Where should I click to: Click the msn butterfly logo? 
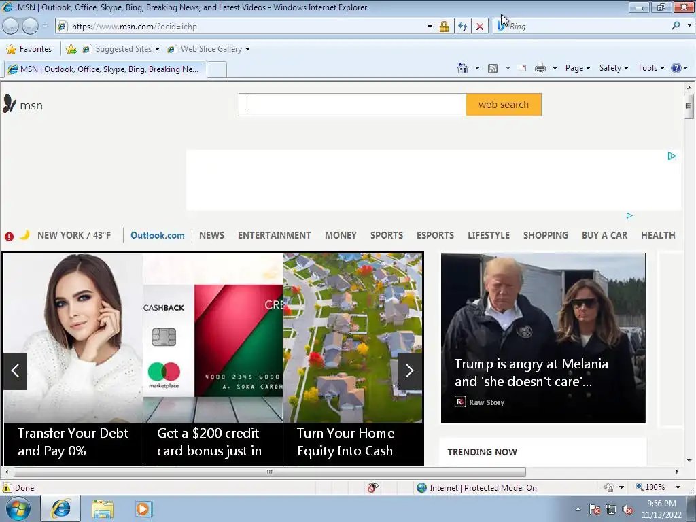(x=10, y=104)
